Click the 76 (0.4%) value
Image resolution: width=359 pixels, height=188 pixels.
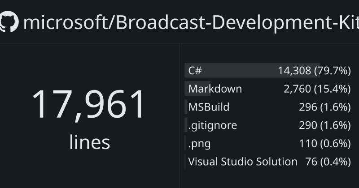coord(328,162)
